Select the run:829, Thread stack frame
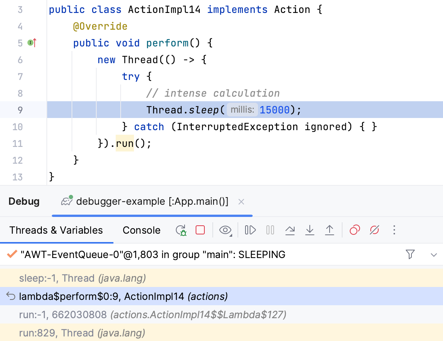This screenshot has width=443, height=341. pyautogui.click(x=221, y=333)
